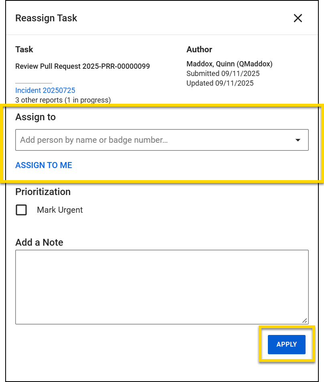Click the Assign to section heading

click(35, 117)
